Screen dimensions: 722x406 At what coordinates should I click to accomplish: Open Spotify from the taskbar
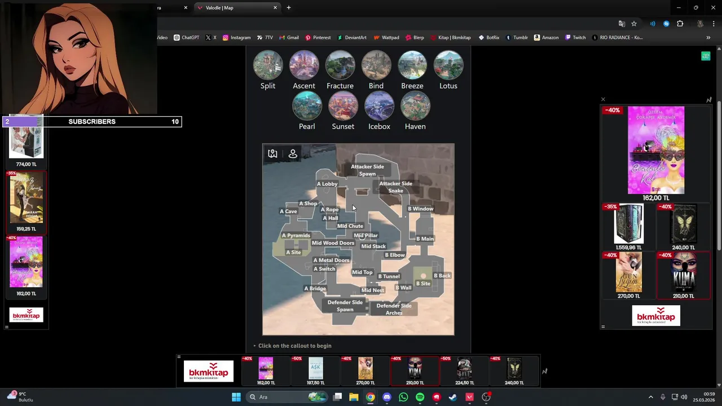point(420,397)
